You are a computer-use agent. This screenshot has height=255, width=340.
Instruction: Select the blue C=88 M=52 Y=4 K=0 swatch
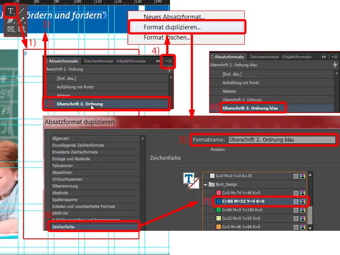click(x=218, y=201)
